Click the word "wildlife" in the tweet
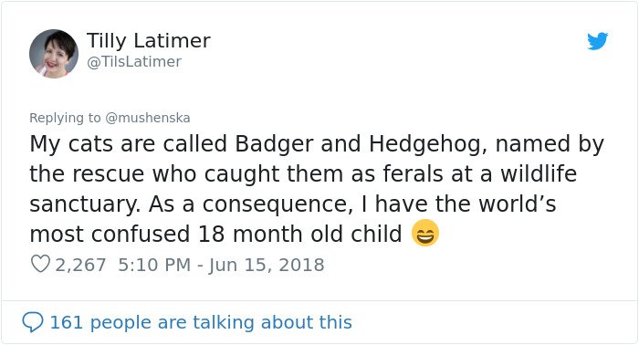This screenshot has height=345, width=639. tap(539, 173)
